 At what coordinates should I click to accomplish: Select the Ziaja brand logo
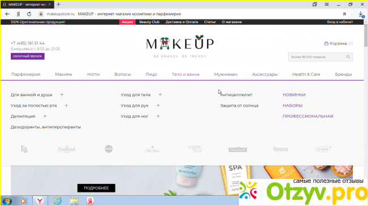pyautogui.click(x=323, y=149)
